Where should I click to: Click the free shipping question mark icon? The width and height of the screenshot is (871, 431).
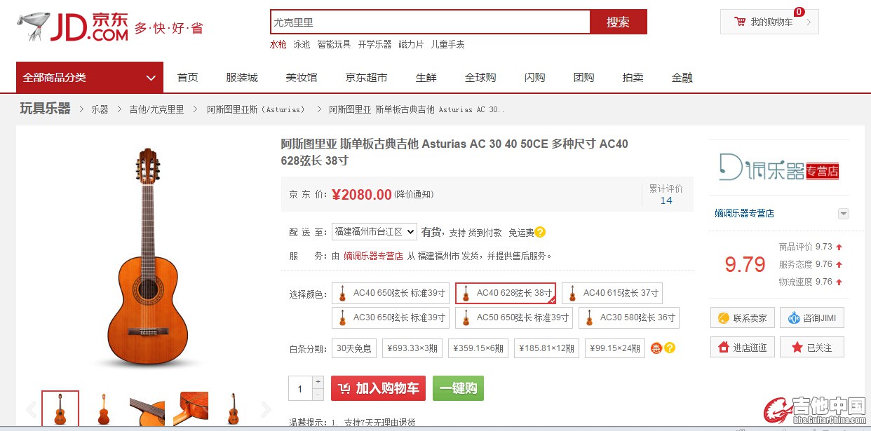540,232
